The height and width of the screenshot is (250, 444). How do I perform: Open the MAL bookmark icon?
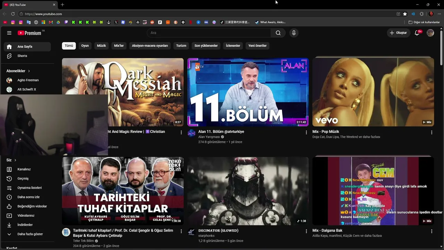point(206,22)
